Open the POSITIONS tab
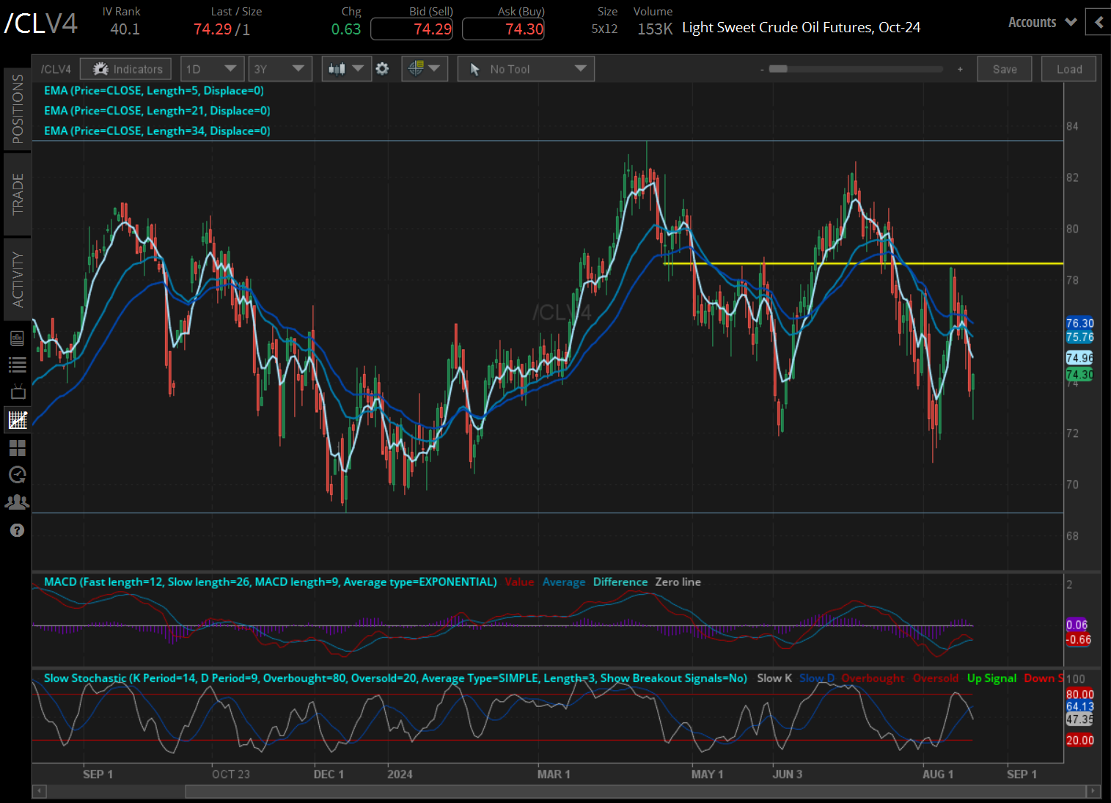This screenshot has width=1111, height=803. [18, 108]
